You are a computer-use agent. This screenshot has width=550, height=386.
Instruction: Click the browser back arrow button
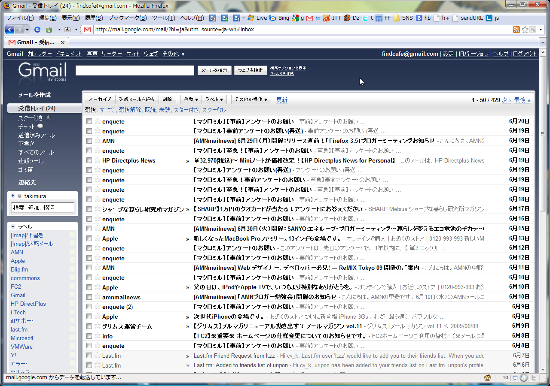tap(9, 30)
